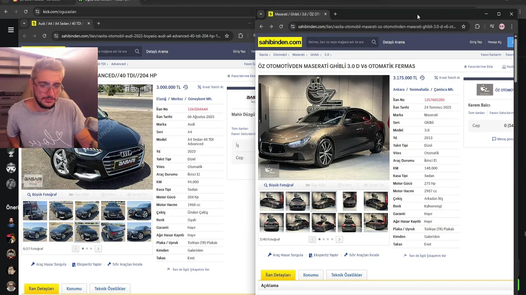Click Araç Hasar Sorgula on the Maserati listing
The image size is (526, 295).
point(285,255)
